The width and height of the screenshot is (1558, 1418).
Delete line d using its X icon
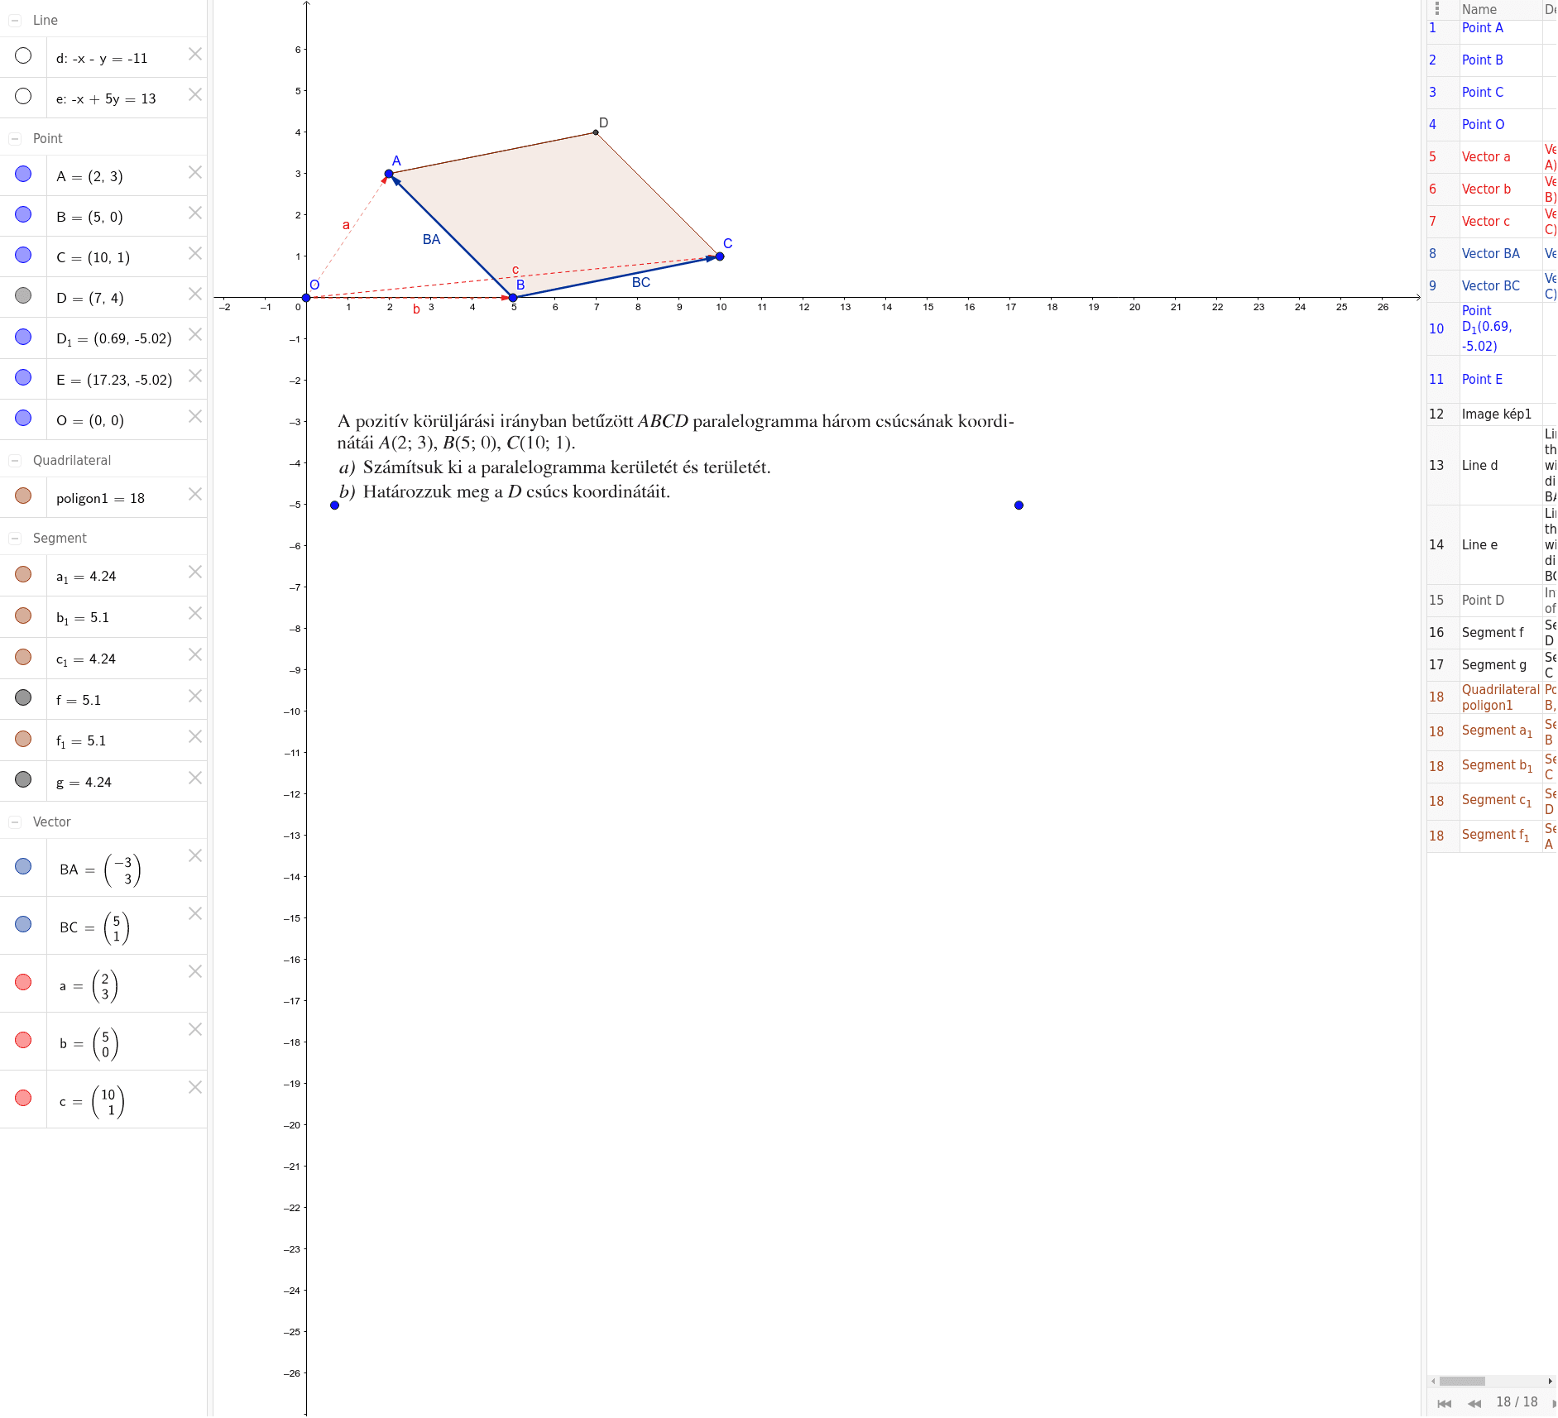click(195, 54)
